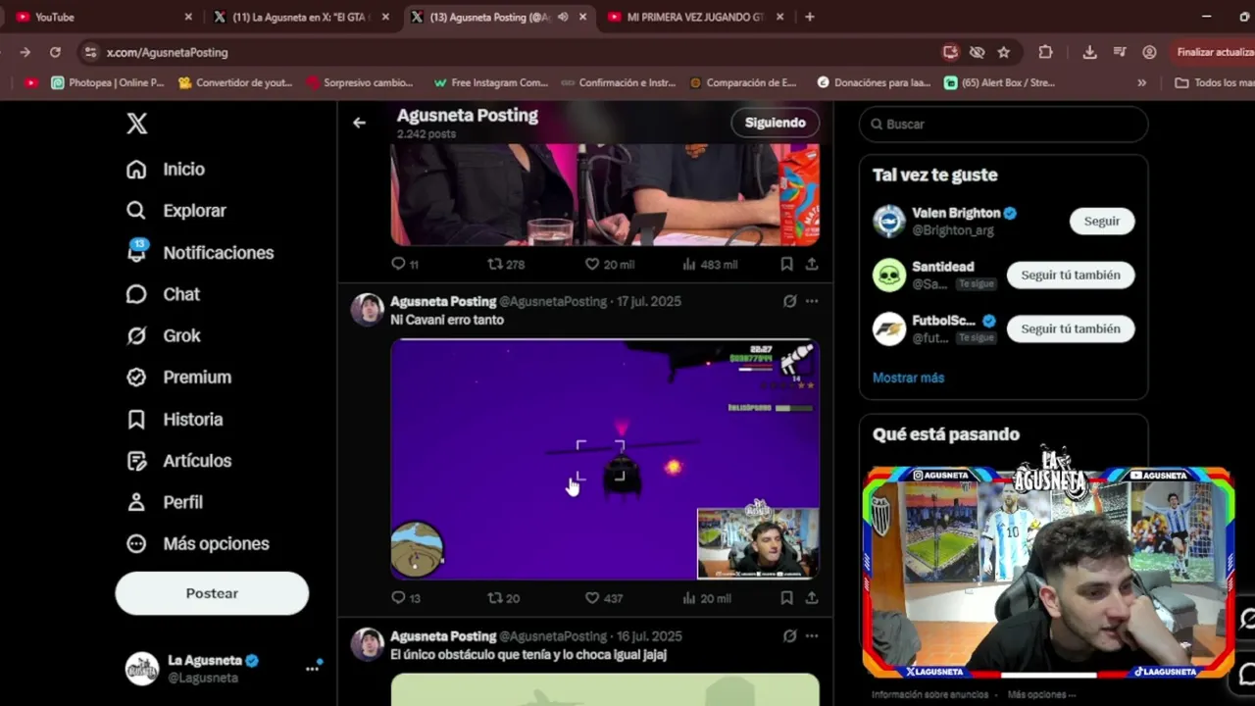Screen dimensions: 1255x706
Task: Open the @AgusnetaPosting handle on 17 jul. post
Action: pyautogui.click(x=553, y=301)
